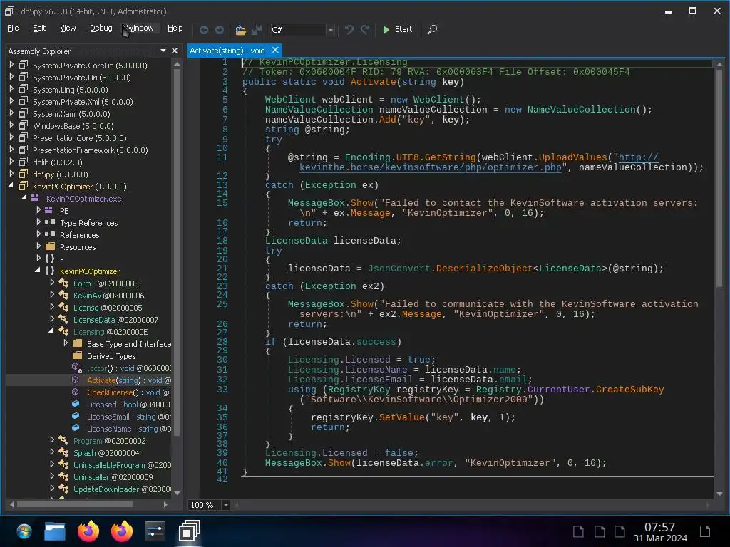Expand System.Linq assembly node
The image size is (730, 547).
pyautogui.click(x=11, y=89)
